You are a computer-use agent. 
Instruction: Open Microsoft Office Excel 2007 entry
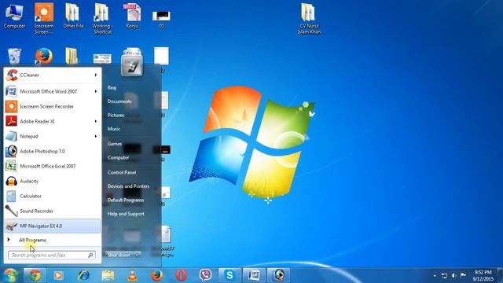[x=53, y=166]
